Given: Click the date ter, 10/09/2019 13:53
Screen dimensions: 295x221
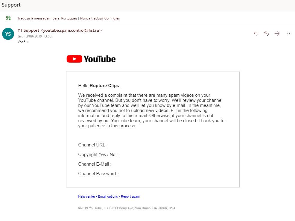Looking at the screenshot, I should coord(34,36).
